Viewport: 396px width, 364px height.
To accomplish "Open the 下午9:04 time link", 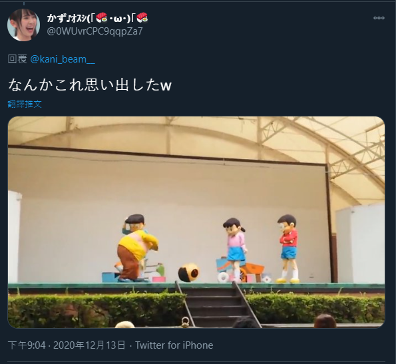I will coord(27,345).
